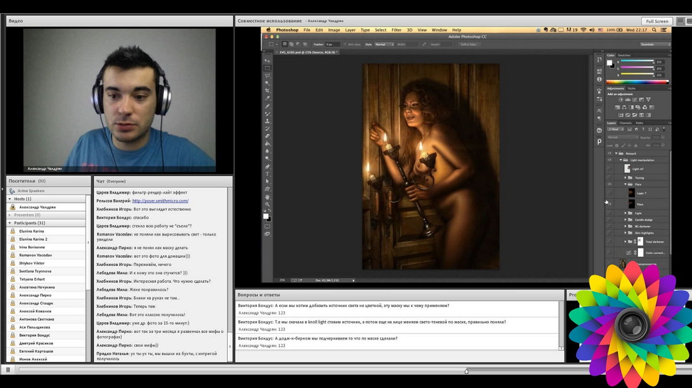Click the Full Screen button
The image size is (692, 388).
point(657,21)
